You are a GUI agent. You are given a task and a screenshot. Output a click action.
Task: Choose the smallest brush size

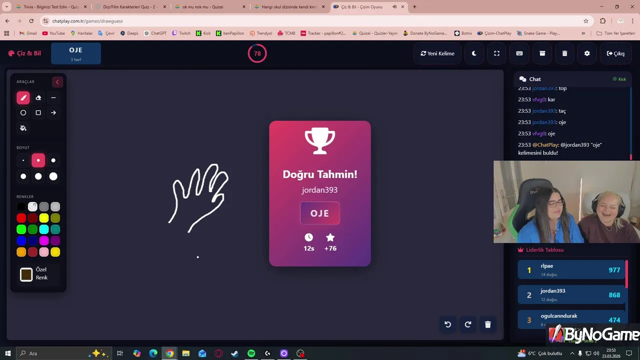[x=23, y=160]
